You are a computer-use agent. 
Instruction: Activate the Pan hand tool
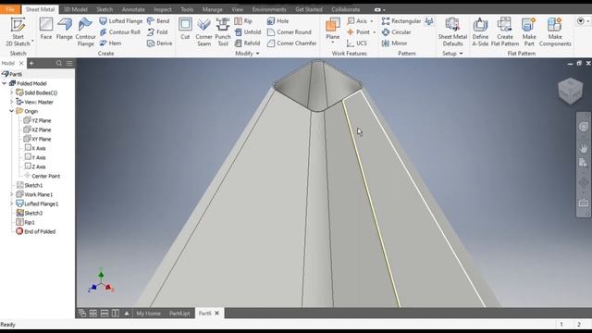tap(584, 148)
